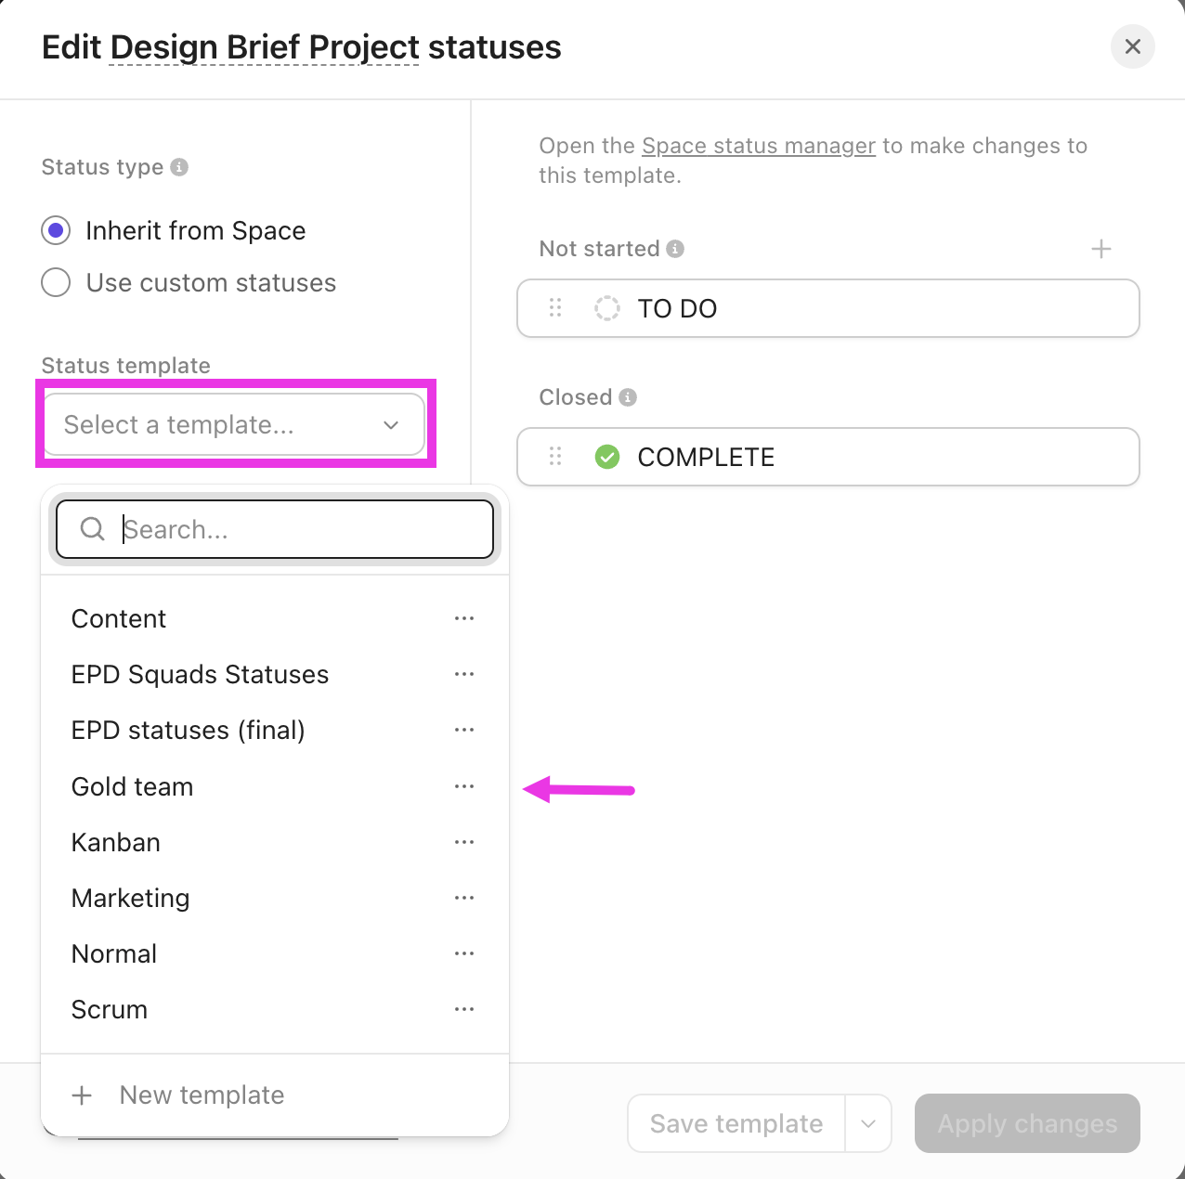Select the Inherit from Space radio button

(x=56, y=230)
